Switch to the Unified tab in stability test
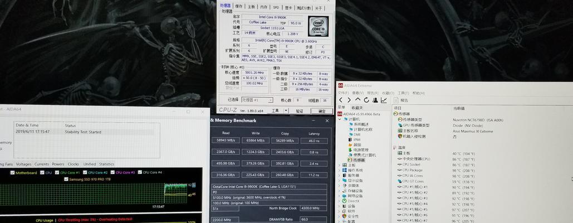Image resolution: width=573 pixels, height=223 pixels. click(90, 164)
